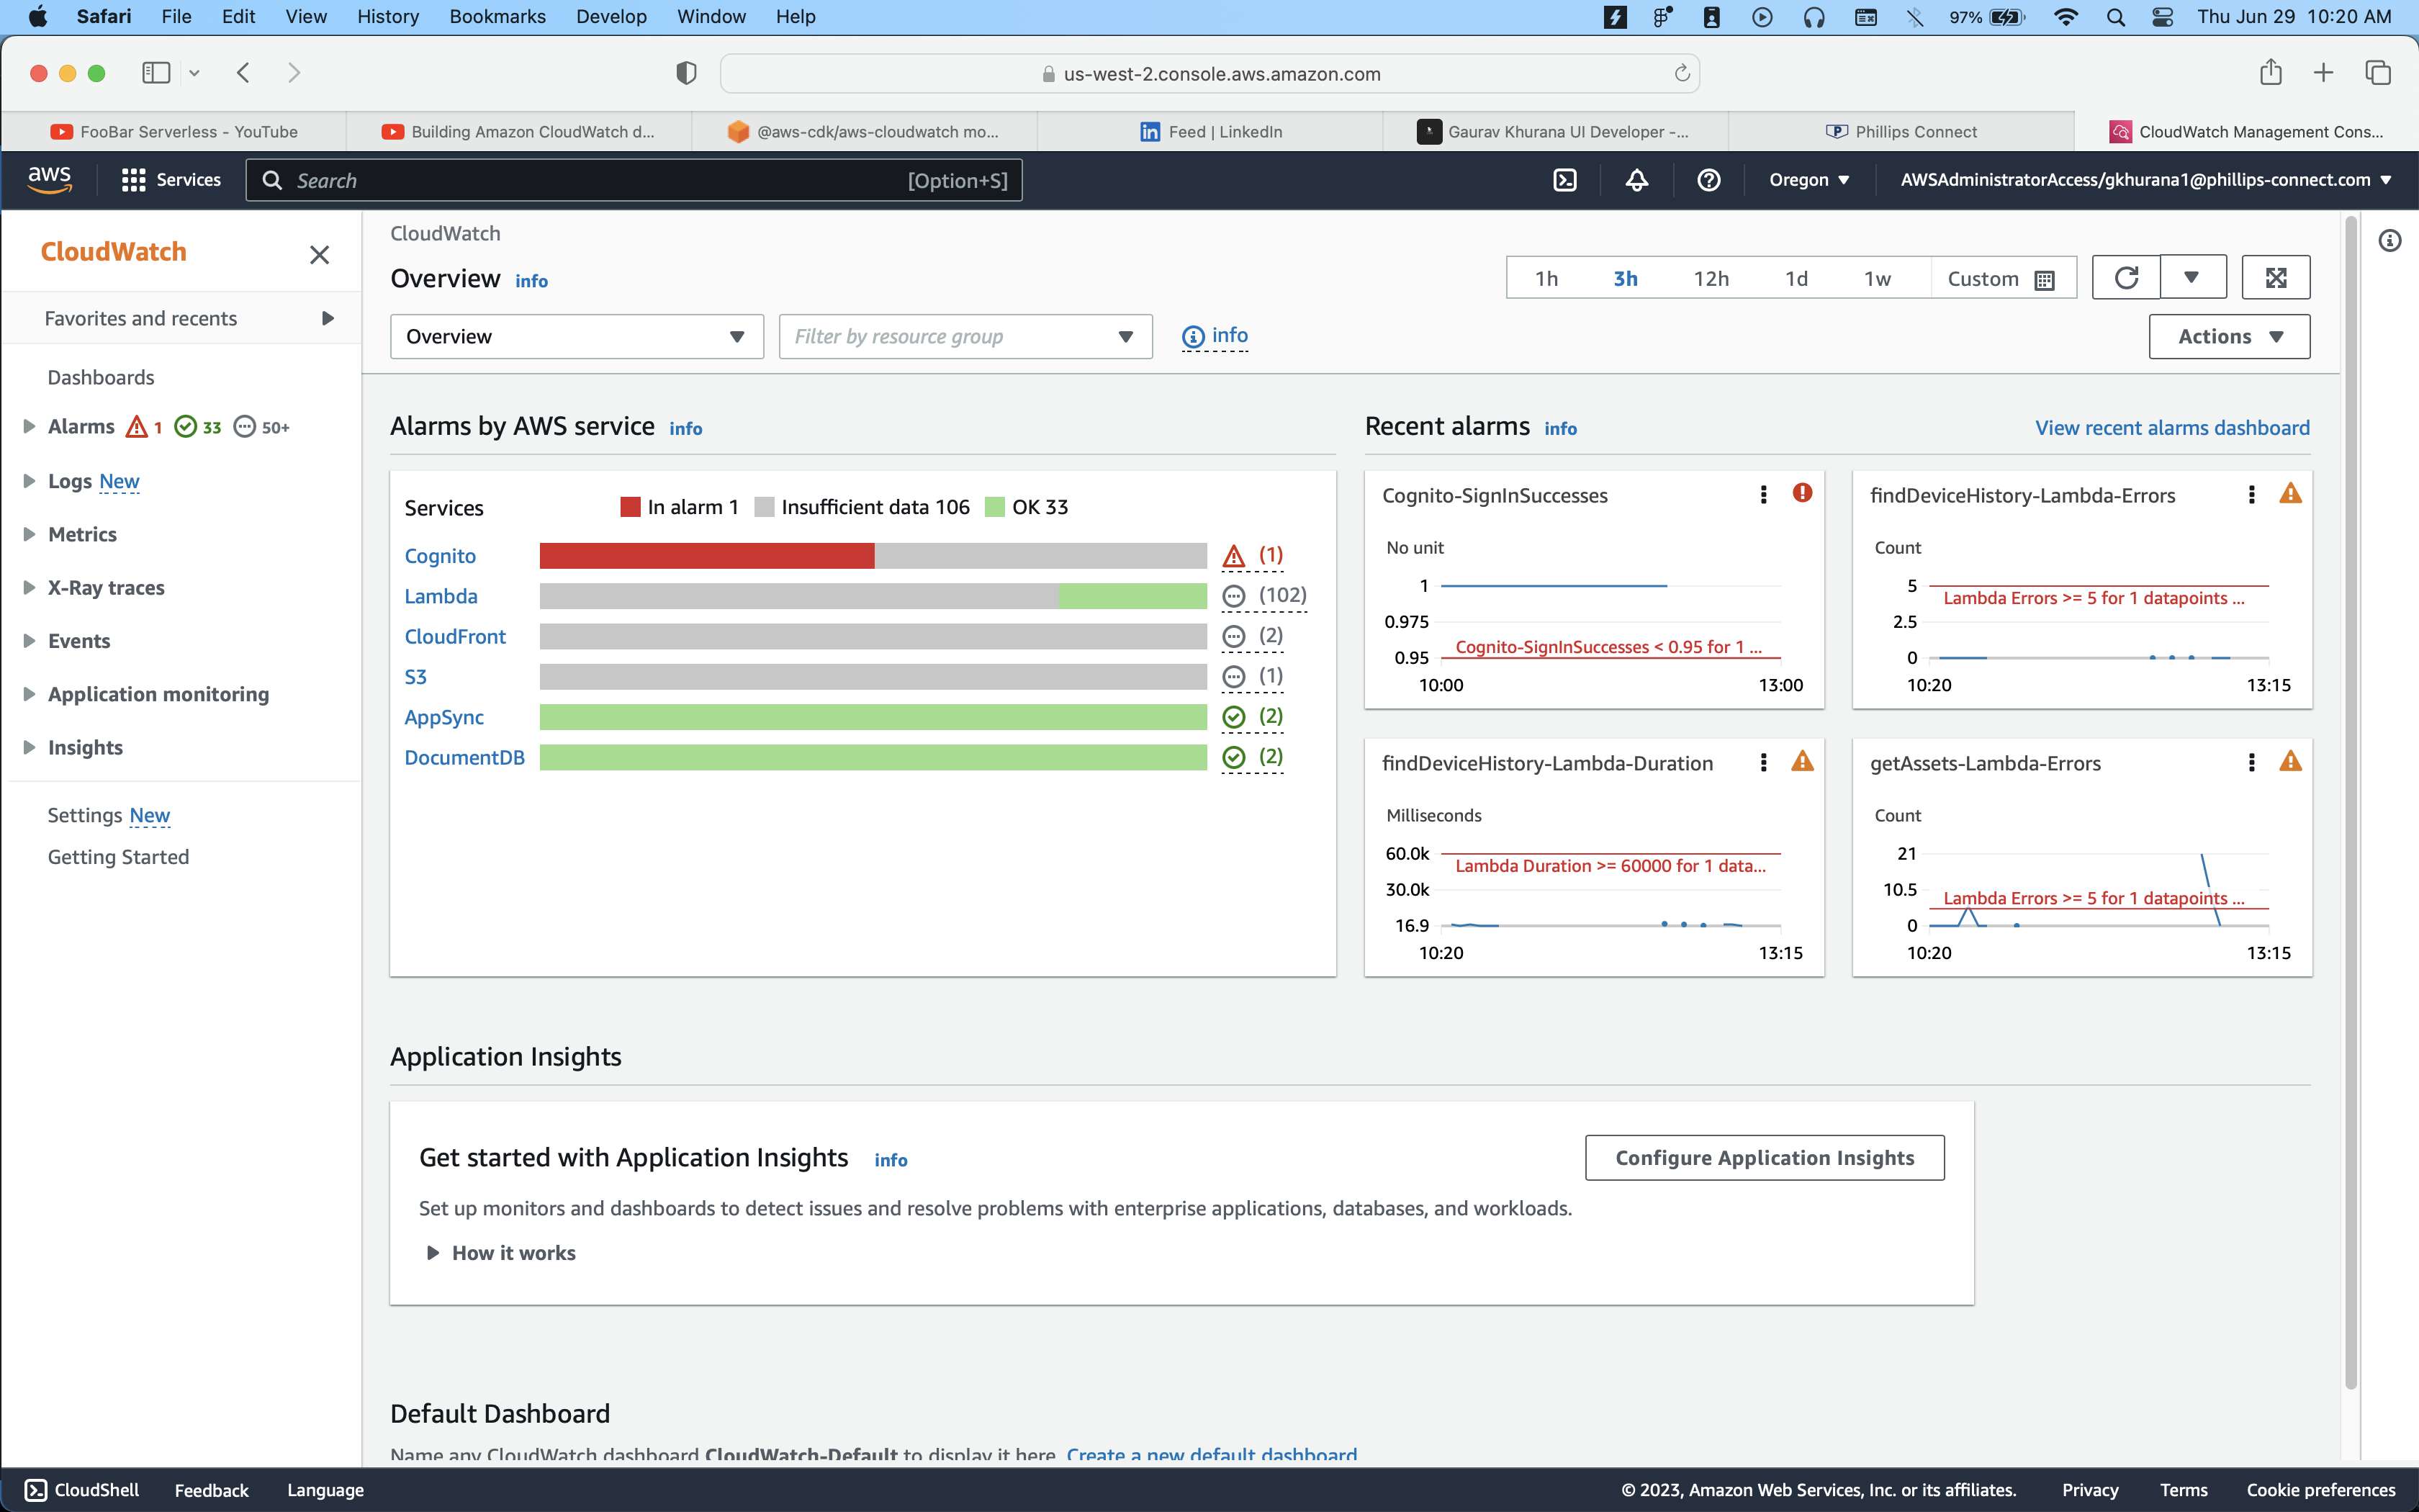Viewport: 2419px width, 1512px height.
Task: Switch to Feed | LinkedIn tab
Action: [1210, 132]
